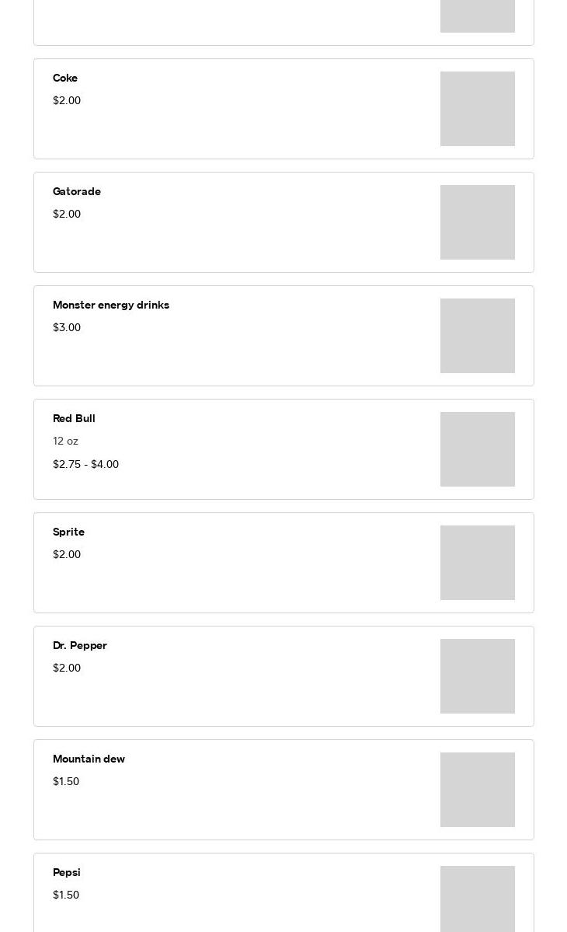The image size is (567, 932).
Task: Open the Pepsi item thumbnail
Action: (x=477, y=899)
